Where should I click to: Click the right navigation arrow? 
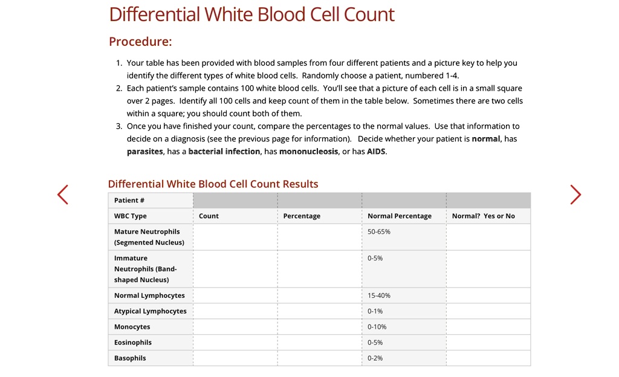[x=575, y=195]
